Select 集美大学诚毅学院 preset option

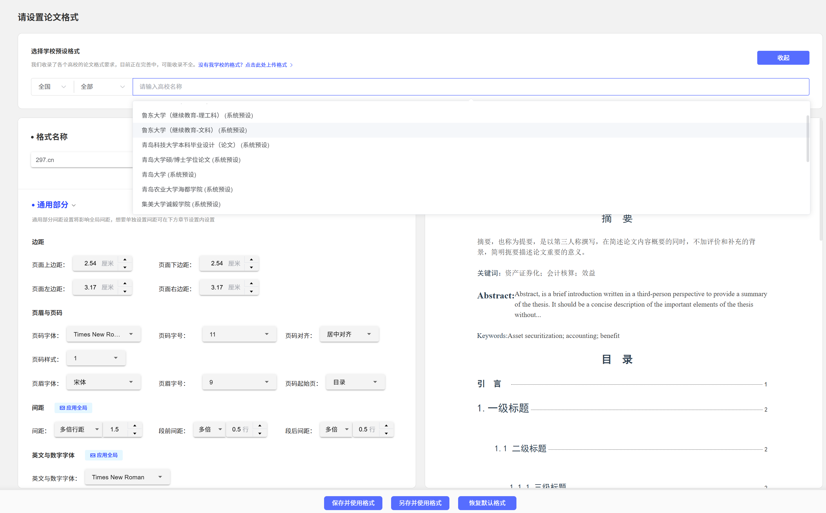pos(181,204)
